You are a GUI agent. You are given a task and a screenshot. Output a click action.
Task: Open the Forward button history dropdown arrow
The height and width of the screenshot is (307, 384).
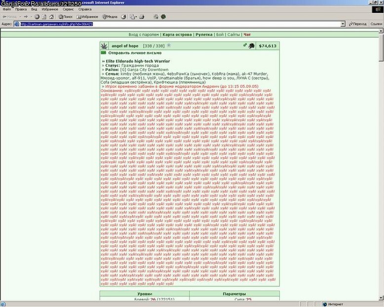tap(31, 17)
